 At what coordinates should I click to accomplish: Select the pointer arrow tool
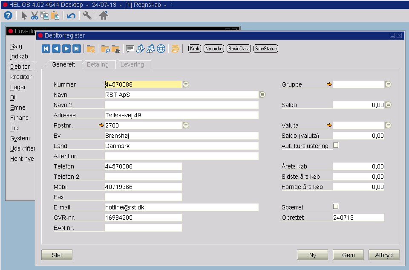[x=24, y=16]
